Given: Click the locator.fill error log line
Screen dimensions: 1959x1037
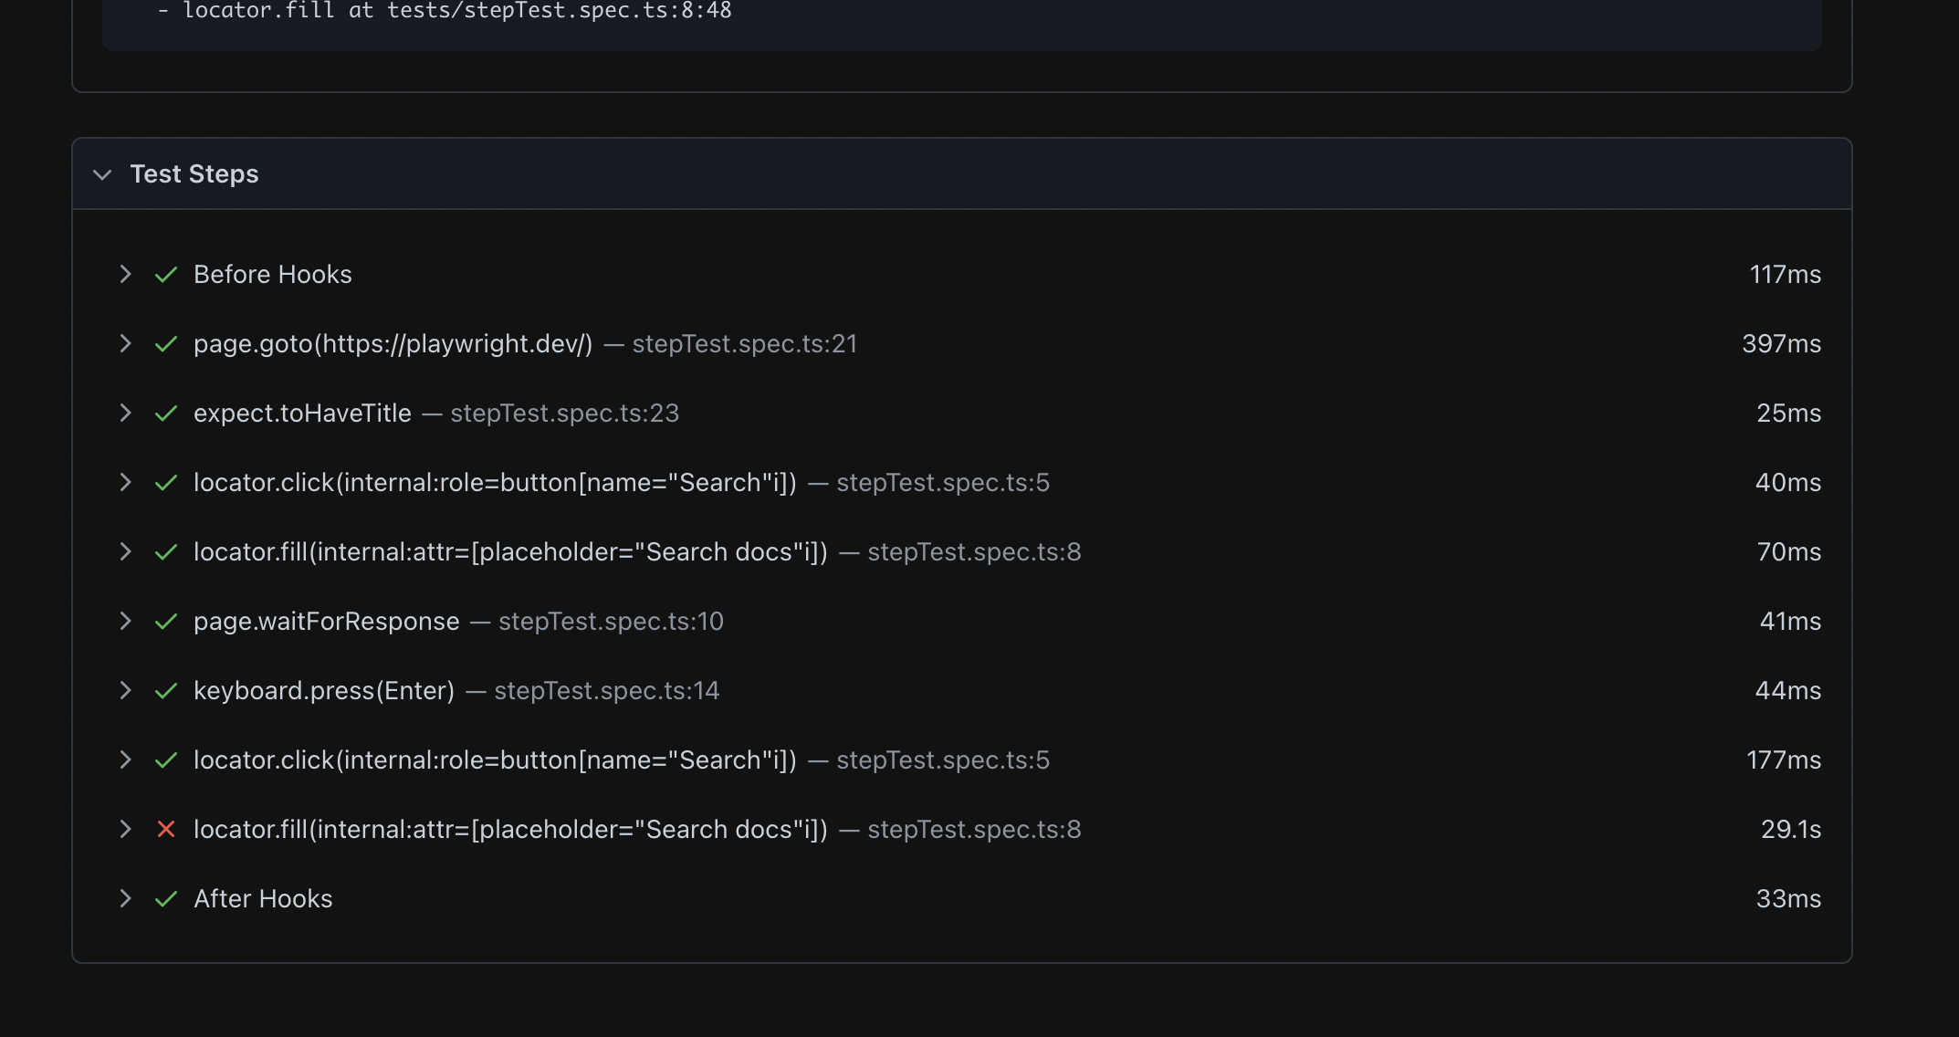Looking at the screenshot, I should click(445, 11).
